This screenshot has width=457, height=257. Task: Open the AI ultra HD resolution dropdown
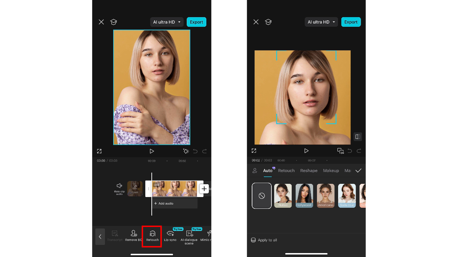[x=167, y=22]
